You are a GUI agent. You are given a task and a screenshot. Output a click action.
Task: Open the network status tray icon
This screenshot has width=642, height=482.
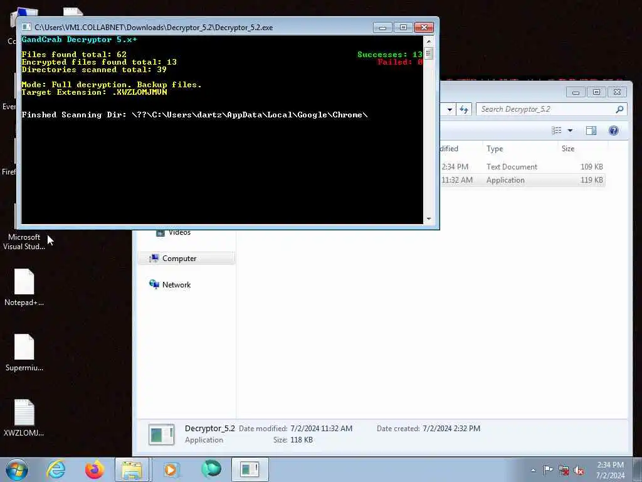[x=564, y=471]
